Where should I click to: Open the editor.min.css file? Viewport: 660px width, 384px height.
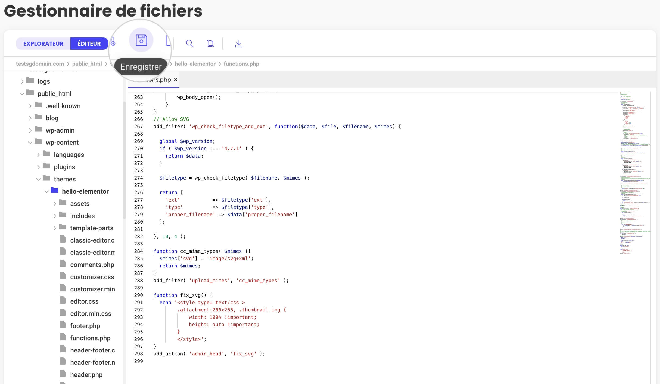coord(91,314)
